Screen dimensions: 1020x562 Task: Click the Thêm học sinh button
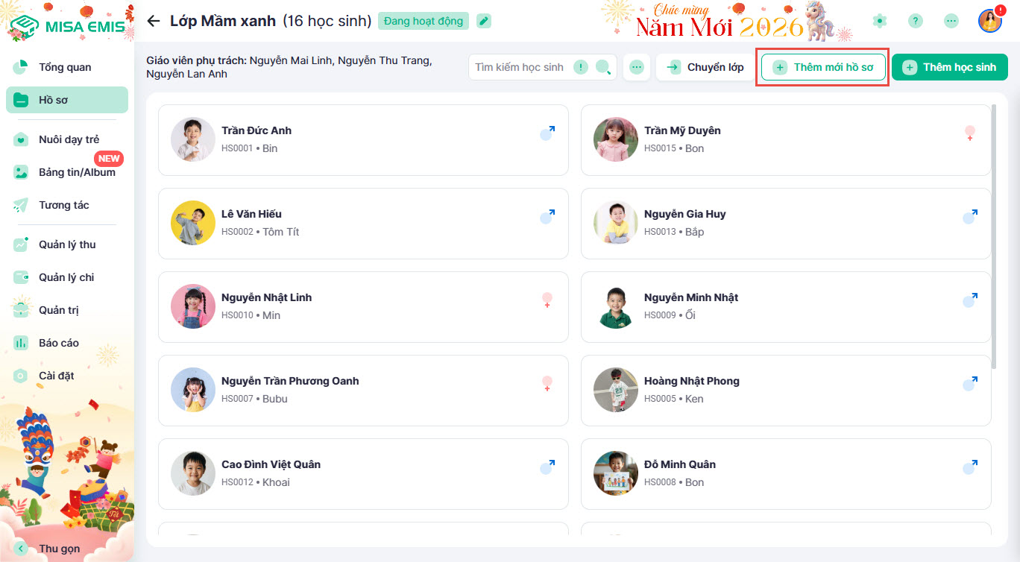click(x=949, y=67)
